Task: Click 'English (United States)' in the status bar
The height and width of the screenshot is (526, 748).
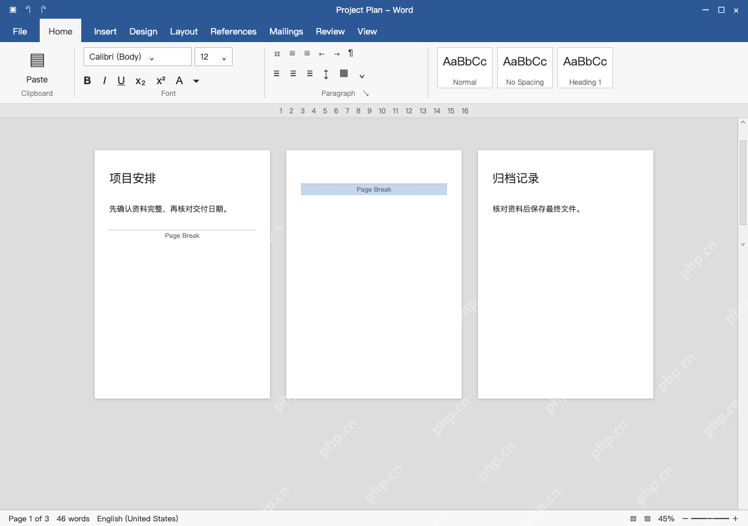Action: (x=137, y=519)
